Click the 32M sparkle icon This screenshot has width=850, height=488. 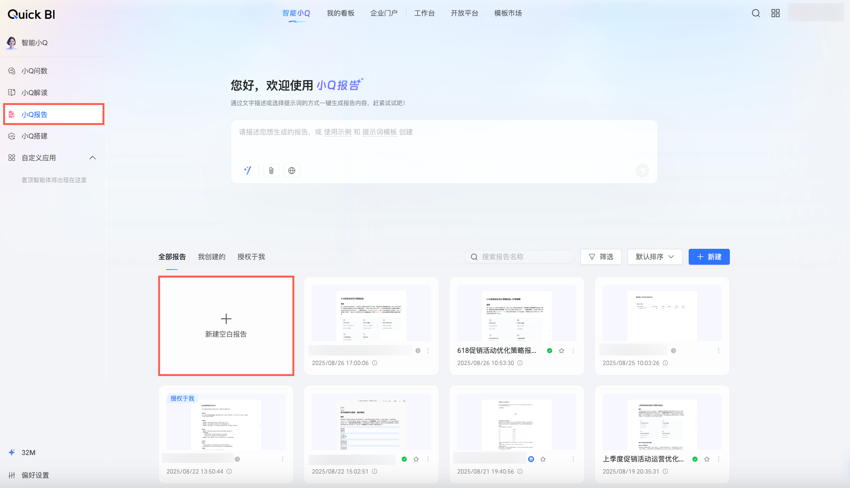tap(12, 452)
